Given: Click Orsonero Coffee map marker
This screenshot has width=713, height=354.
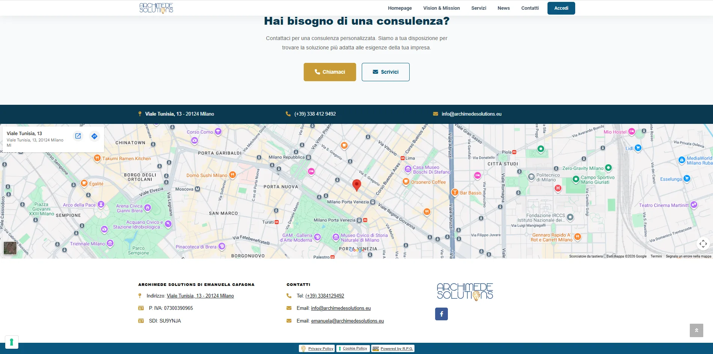Looking at the screenshot, I should tap(406, 181).
